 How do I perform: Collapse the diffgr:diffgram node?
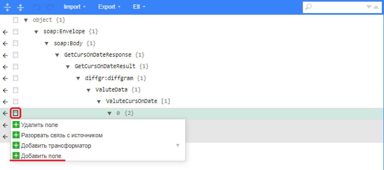(78, 78)
